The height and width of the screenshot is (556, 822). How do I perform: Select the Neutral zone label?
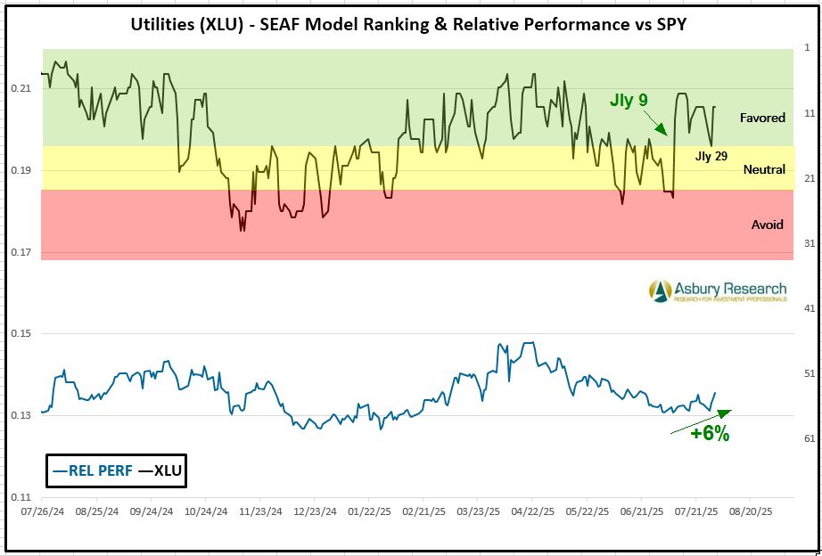pos(764,169)
